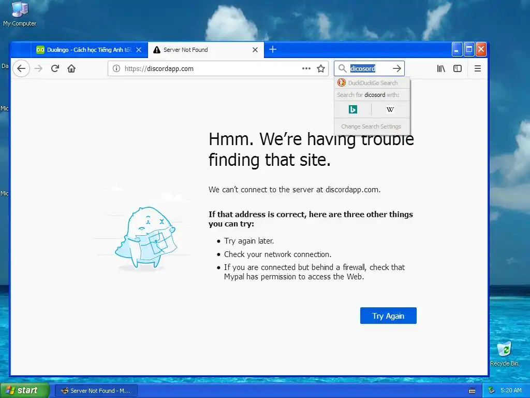Submit search with the arrow button
530x398 pixels.
click(397, 69)
